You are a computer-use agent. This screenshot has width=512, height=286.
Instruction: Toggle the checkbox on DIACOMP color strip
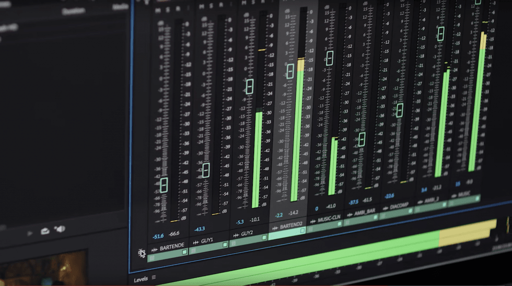[x=410, y=211]
